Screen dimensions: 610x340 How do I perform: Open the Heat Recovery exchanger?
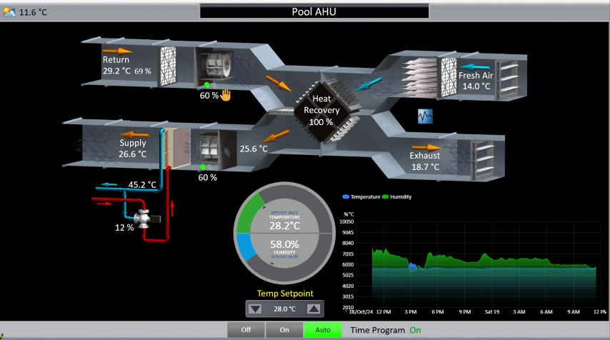(321, 111)
